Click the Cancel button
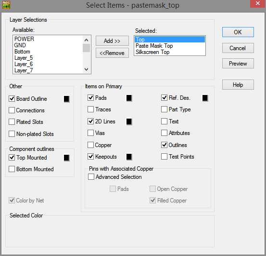The height and width of the screenshot is (256, 266). coord(238,48)
